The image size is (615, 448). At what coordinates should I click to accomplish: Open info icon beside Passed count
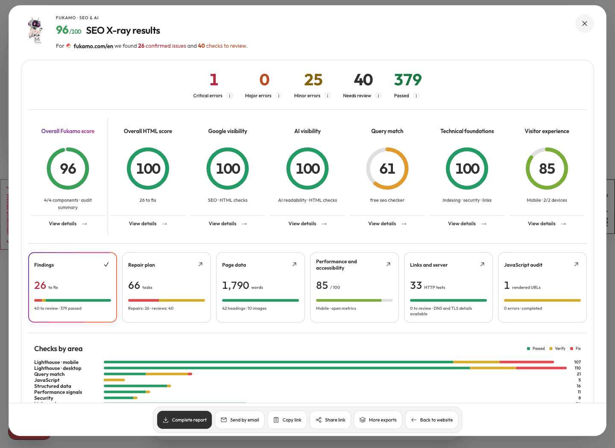point(416,96)
